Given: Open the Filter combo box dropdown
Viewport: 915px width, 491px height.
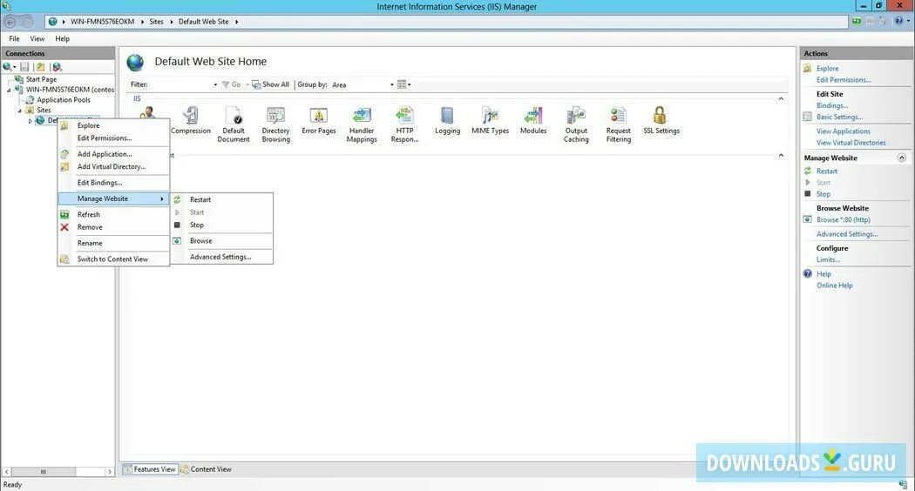Looking at the screenshot, I should point(215,84).
